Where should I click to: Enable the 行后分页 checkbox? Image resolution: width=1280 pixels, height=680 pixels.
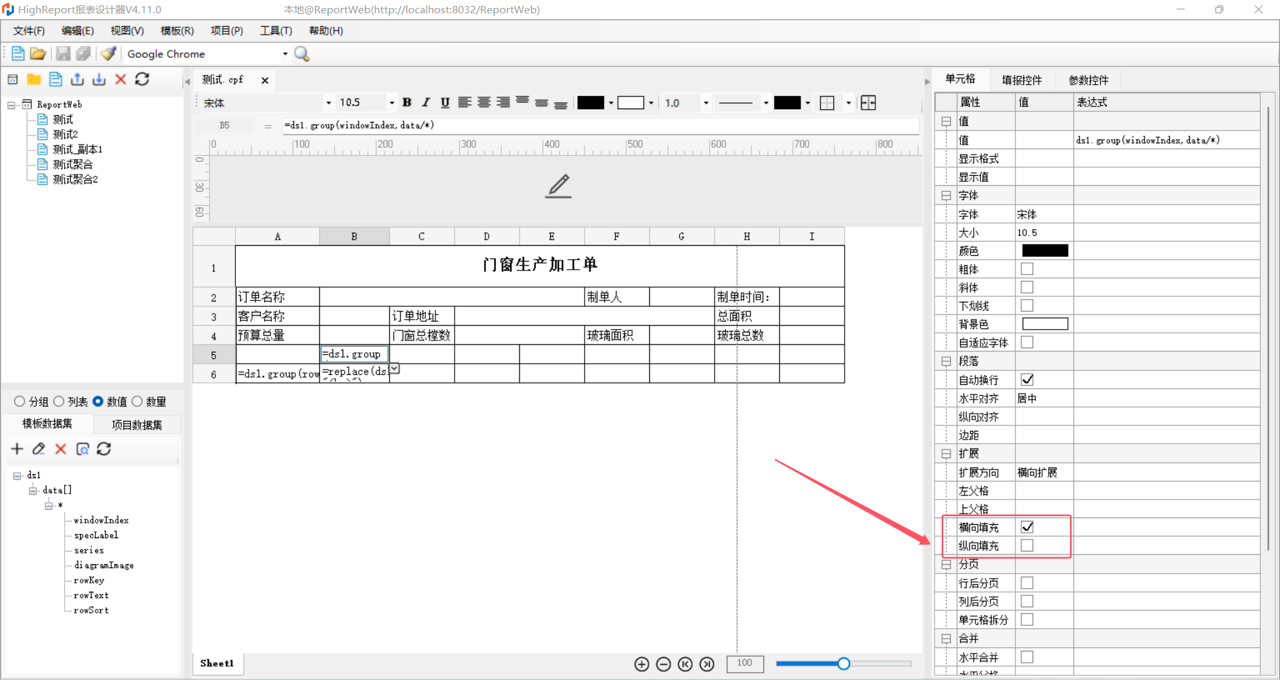[1027, 583]
